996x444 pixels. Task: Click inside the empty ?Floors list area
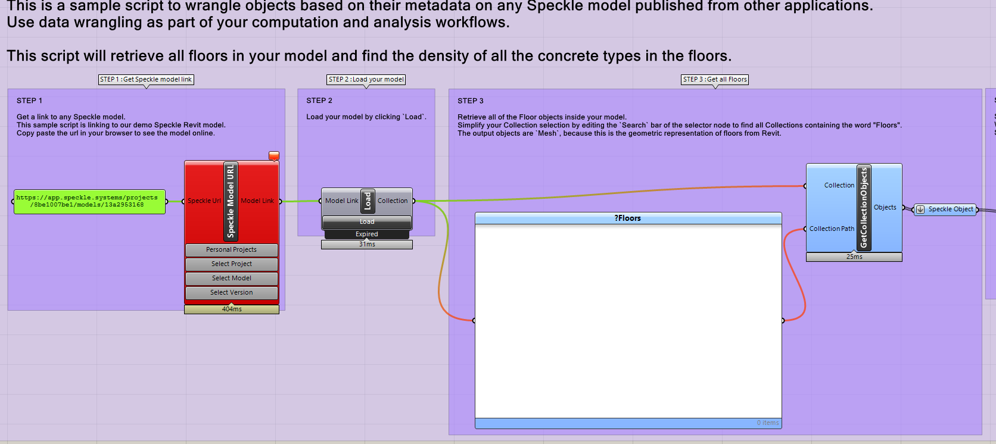click(628, 321)
